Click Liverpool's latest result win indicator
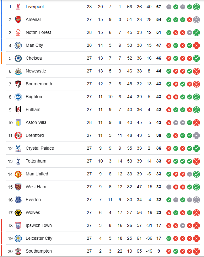 (x=196, y=7)
